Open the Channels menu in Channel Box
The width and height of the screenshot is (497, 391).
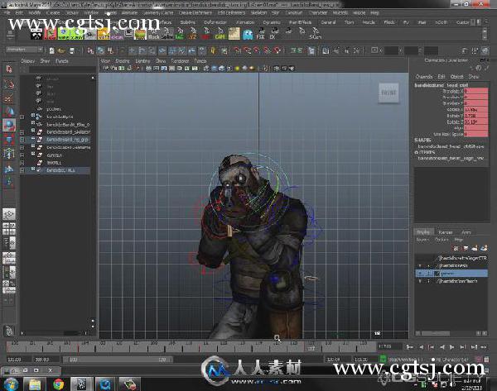tap(424, 77)
